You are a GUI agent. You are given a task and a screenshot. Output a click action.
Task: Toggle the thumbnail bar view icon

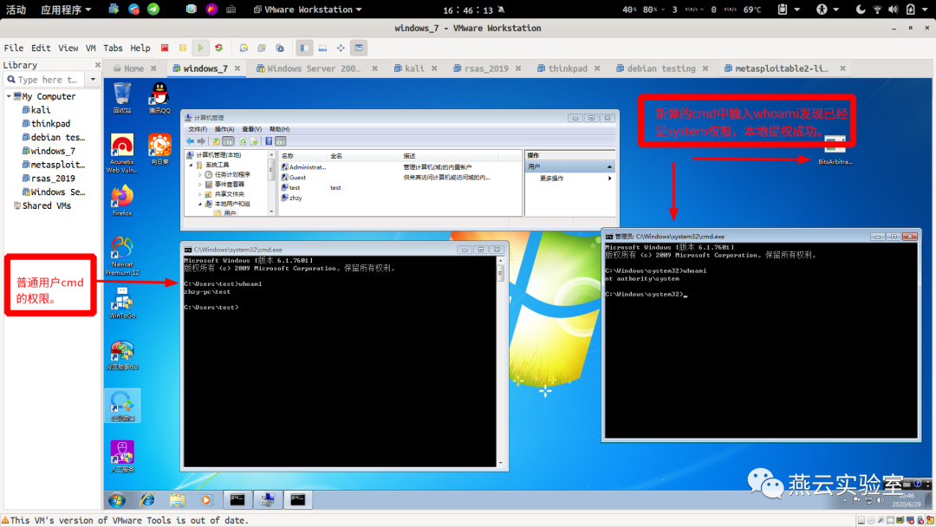coord(322,48)
